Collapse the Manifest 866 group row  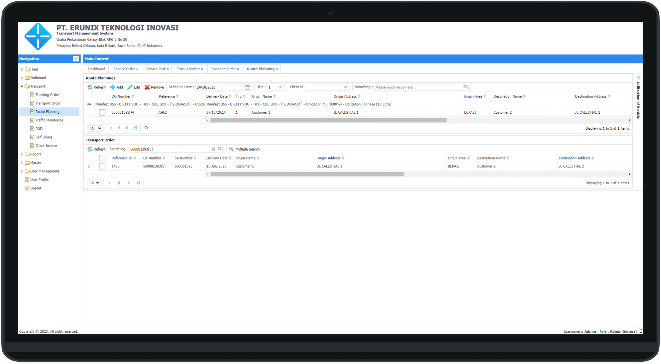89,104
